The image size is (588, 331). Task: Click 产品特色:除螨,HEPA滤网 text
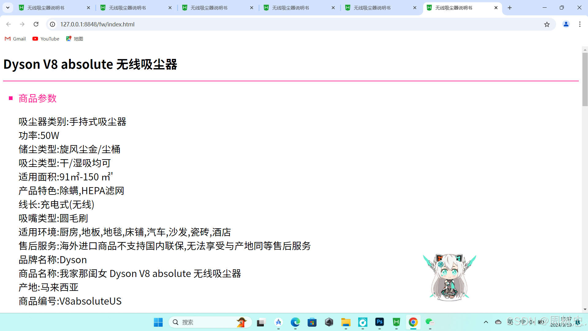pos(71,191)
